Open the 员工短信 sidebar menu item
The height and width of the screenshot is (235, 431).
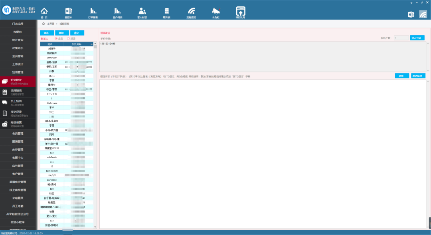tap(18, 102)
